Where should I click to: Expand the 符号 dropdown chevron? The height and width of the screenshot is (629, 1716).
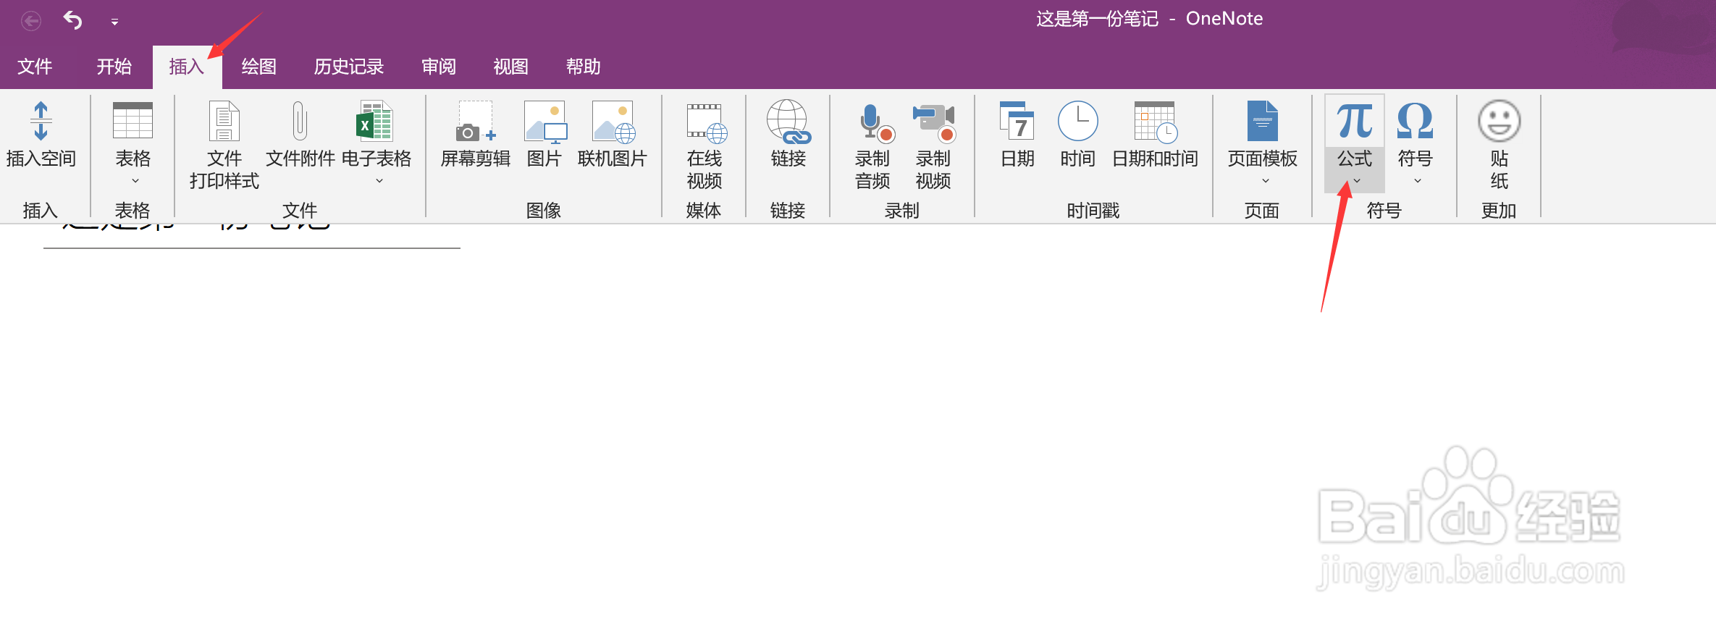coord(1418,181)
